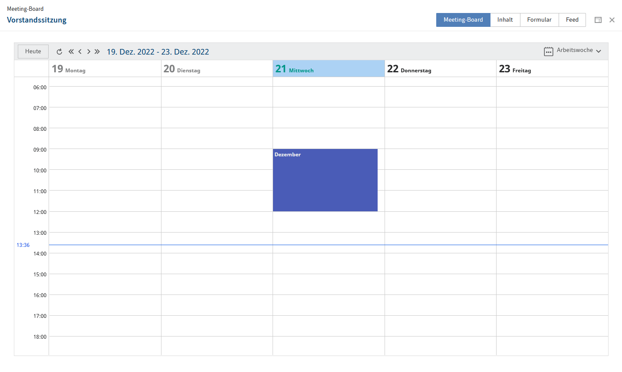Screen dimensions: 622x372
Task: Select the 20 Dienstag day header
Action: 217,69
